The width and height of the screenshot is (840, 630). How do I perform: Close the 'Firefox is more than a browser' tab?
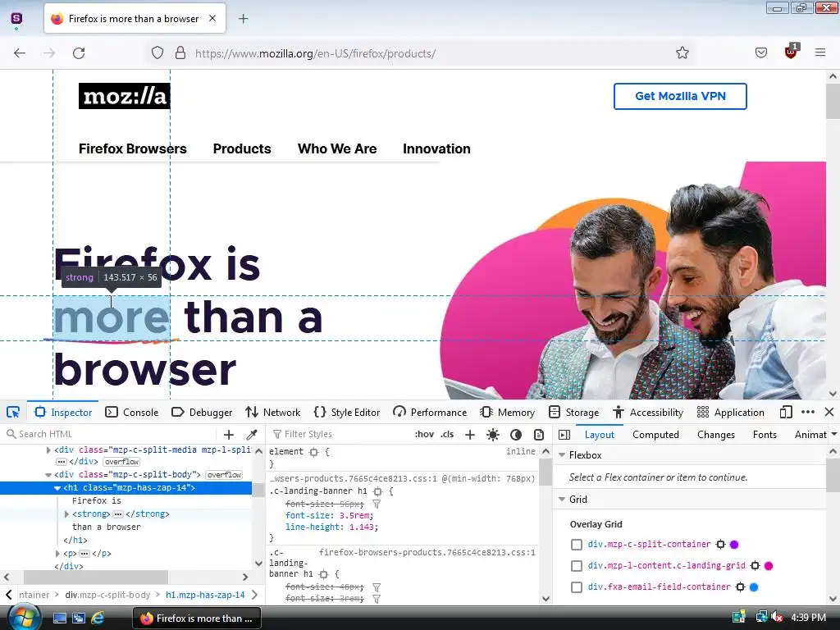[212, 18]
